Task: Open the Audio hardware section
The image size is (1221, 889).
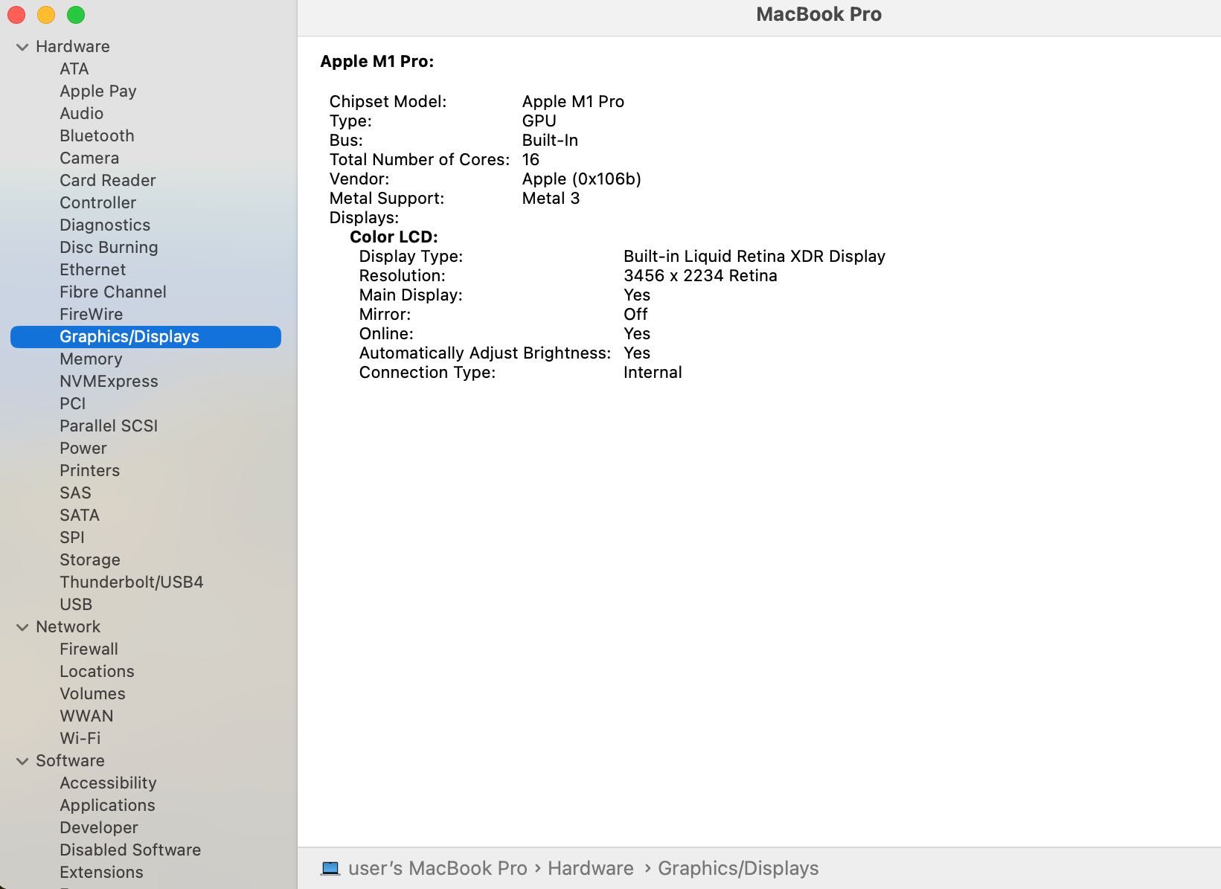Action: click(82, 113)
